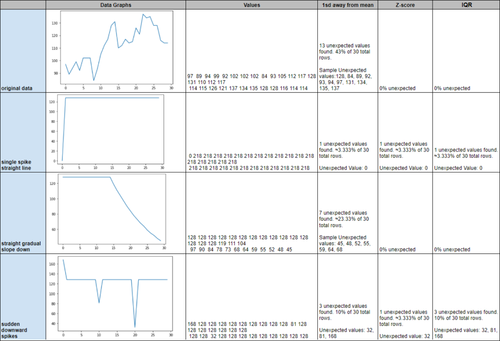Click the 1sd away from mean header

pos(348,5)
